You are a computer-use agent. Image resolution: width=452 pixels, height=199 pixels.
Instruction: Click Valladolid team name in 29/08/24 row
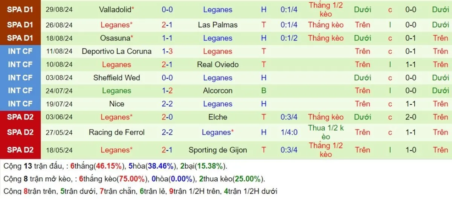pos(115,10)
